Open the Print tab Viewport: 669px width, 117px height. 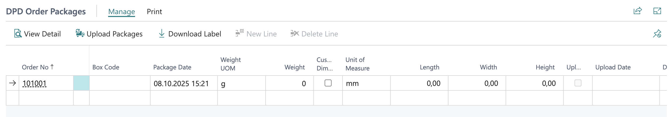click(x=154, y=12)
